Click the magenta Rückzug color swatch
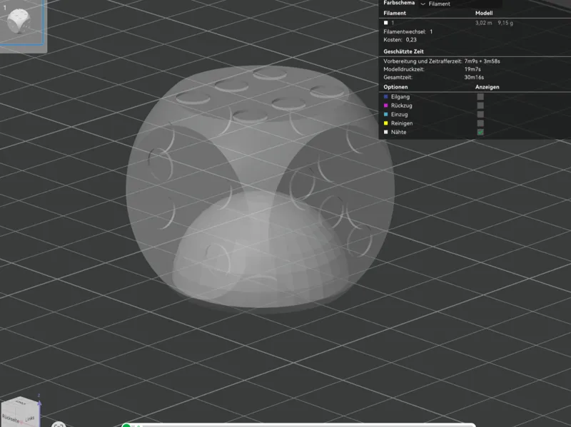 [385, 106]
